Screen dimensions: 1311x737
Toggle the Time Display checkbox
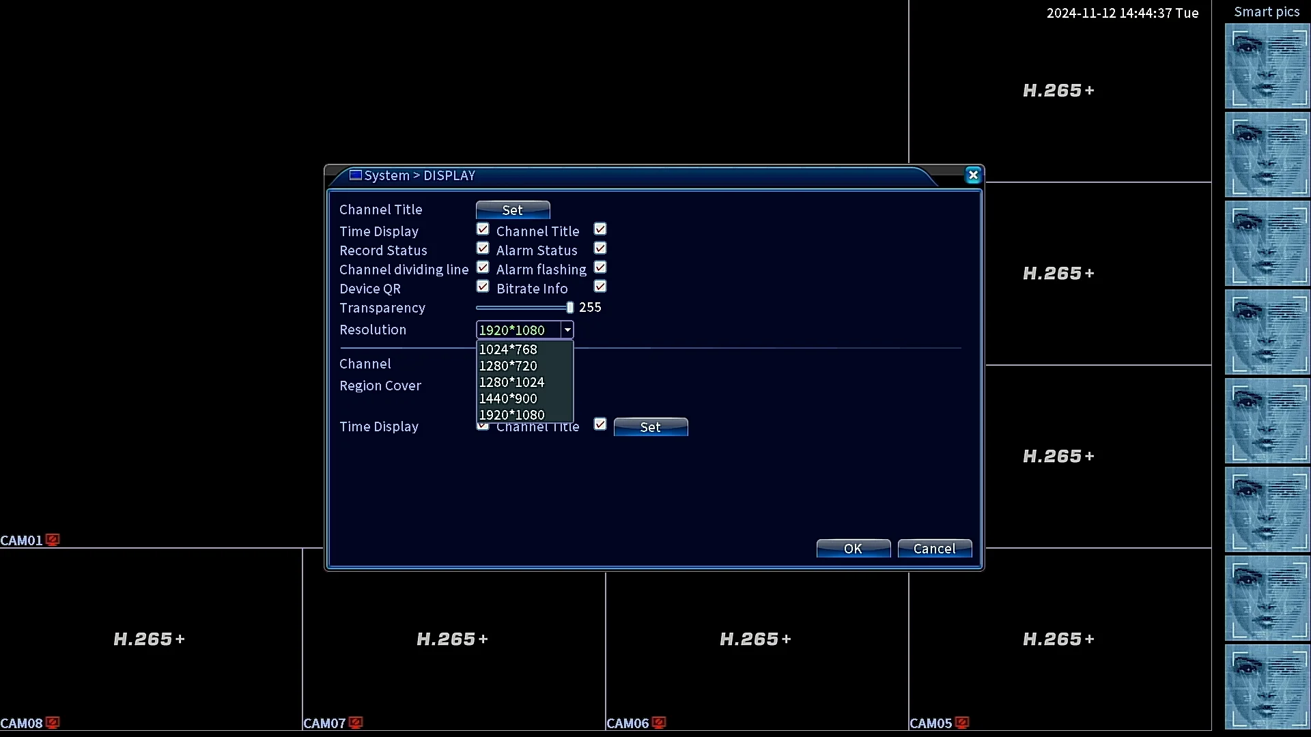coord(483,229)
